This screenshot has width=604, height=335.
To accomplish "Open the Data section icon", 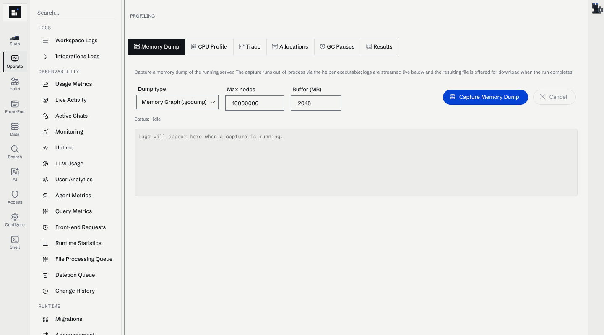I will 15,126.
